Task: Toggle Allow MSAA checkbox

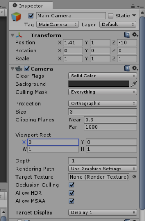Action: point(72,201)
